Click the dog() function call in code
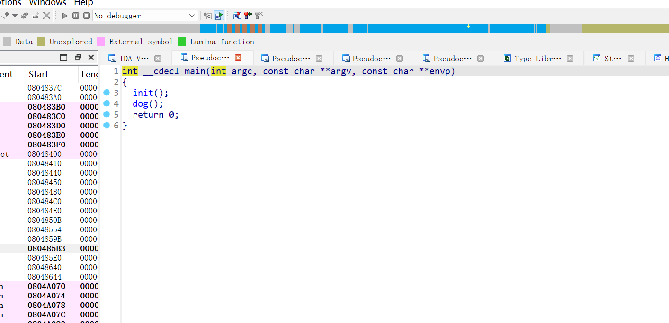This screenshot has height=323, width=669. pos(147,104)
